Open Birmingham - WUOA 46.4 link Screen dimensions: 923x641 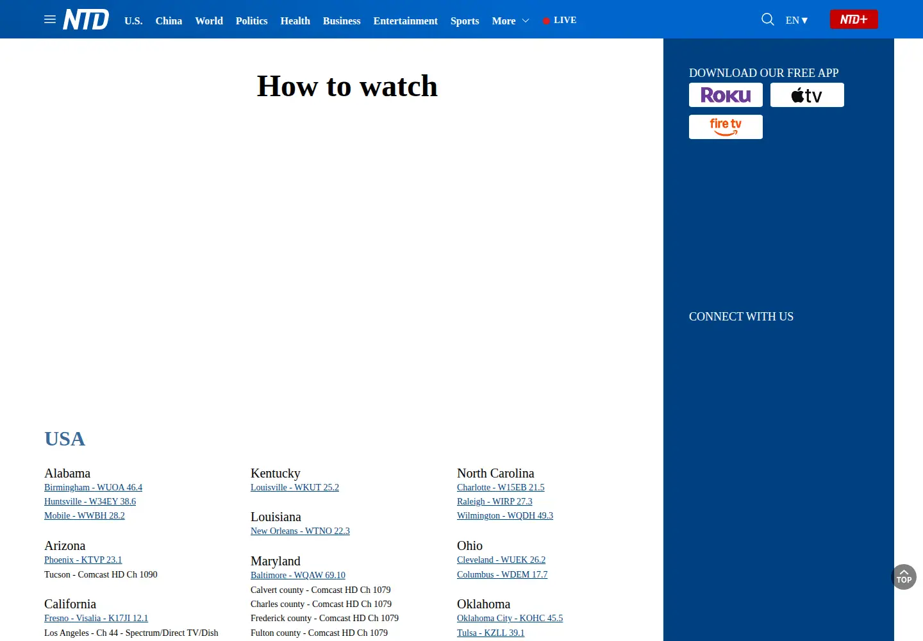93,488
